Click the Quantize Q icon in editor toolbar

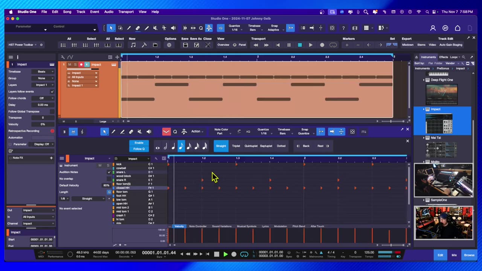[175, 132]
